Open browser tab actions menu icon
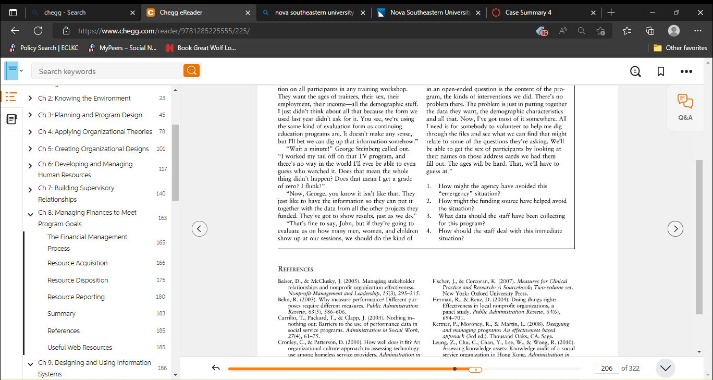713x380 pixels. [x=13, y=12]
